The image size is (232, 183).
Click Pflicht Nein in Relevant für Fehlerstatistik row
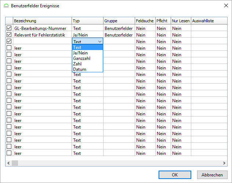pyautogui.click(x=163, y=34)
